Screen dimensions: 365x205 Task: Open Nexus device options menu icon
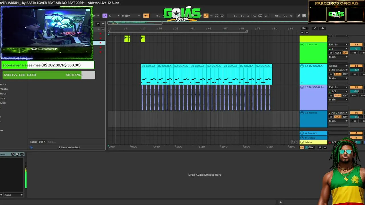pos(22,154)
